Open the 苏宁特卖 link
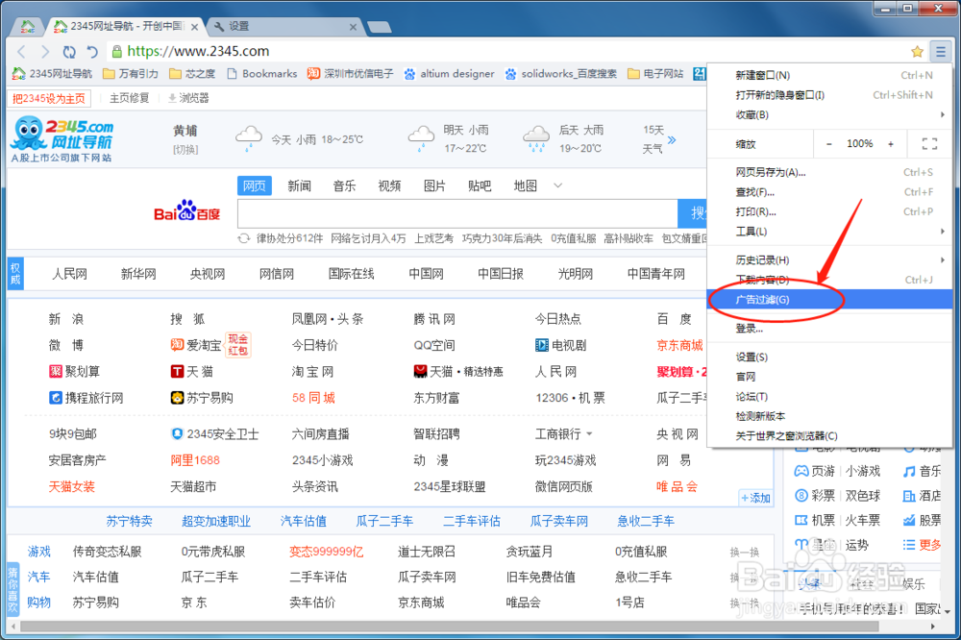961x640 pixels. [x=129, y=521]
